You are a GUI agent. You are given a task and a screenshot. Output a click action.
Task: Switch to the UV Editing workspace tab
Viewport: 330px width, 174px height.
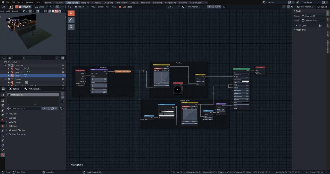pos(108,3)
